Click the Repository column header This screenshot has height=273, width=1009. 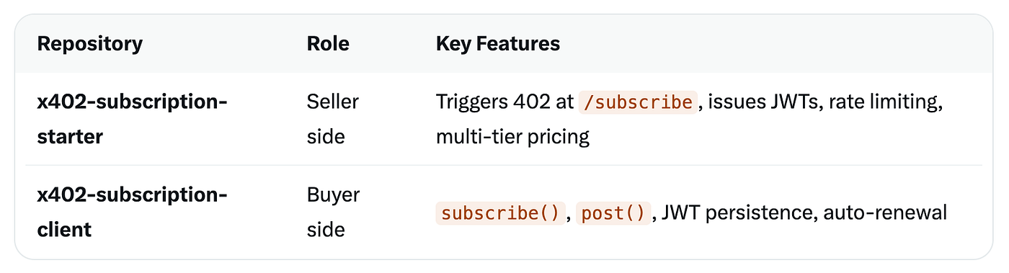(90, 44)
